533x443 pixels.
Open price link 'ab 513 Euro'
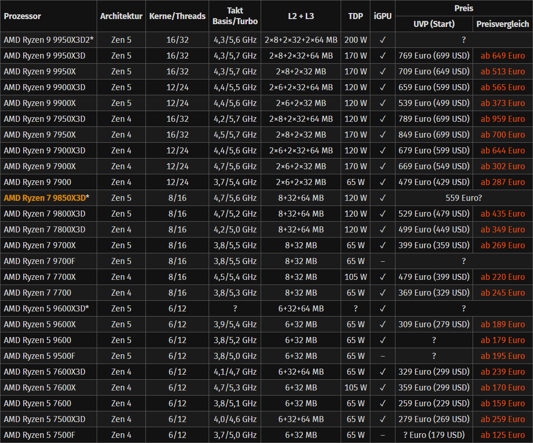click(502, 72)
